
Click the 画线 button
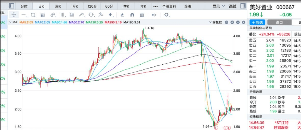233,6
